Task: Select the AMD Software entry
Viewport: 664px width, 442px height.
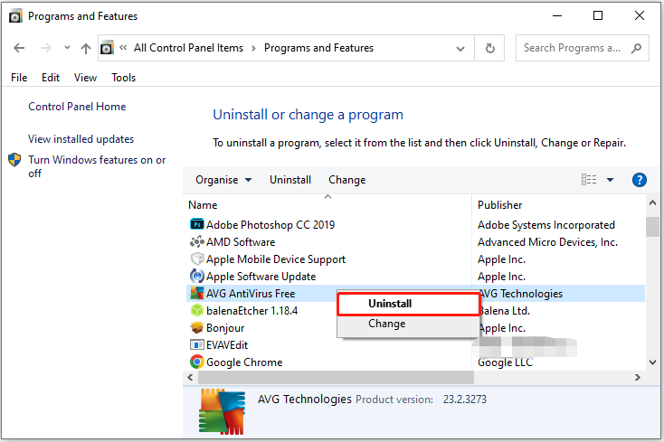Action: point(241,242)
